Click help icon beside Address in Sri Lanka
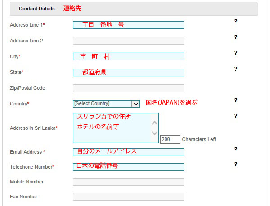 click(236, 116)
